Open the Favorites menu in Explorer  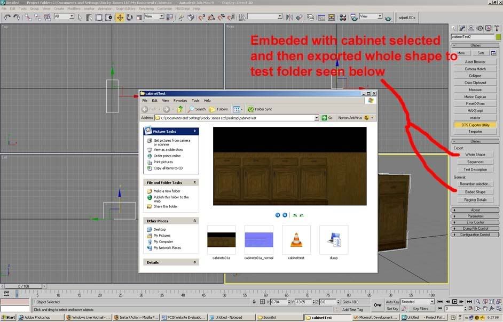click(x=180, y=100)
